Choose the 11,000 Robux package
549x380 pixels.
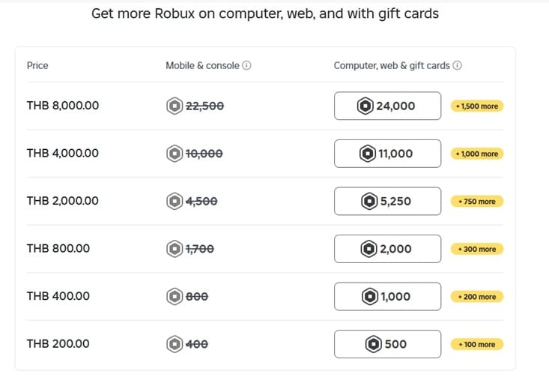[387, 154]
